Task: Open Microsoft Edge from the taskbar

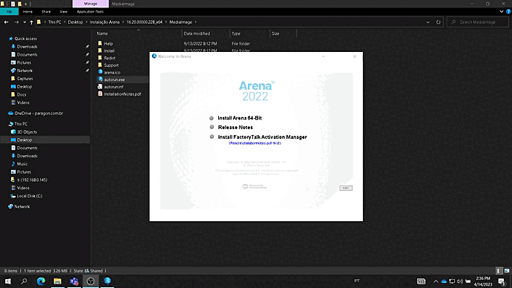Action: click(x=41, y=281)
